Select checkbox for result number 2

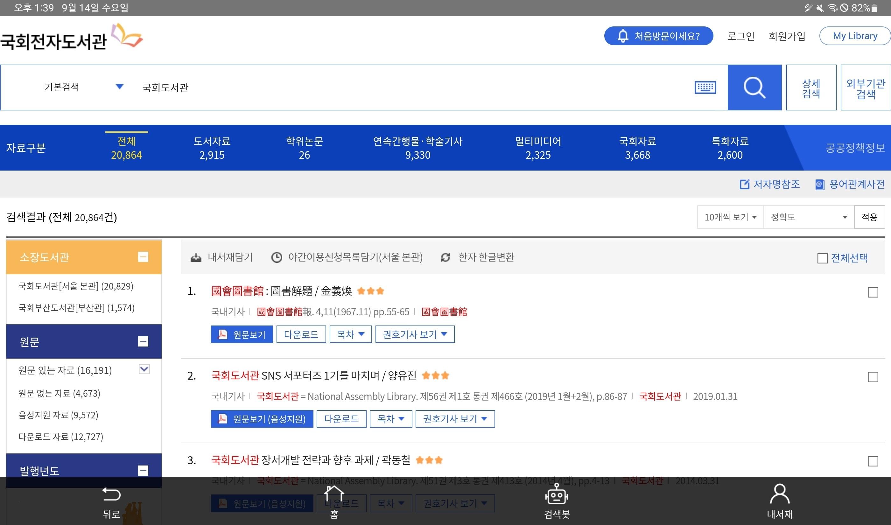(873, 377)
